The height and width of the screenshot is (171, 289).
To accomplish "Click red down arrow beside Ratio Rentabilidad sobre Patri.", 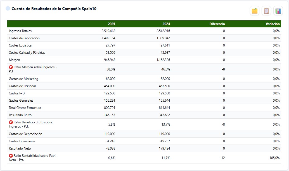I will pyautogui.click(x=11, y=156).
